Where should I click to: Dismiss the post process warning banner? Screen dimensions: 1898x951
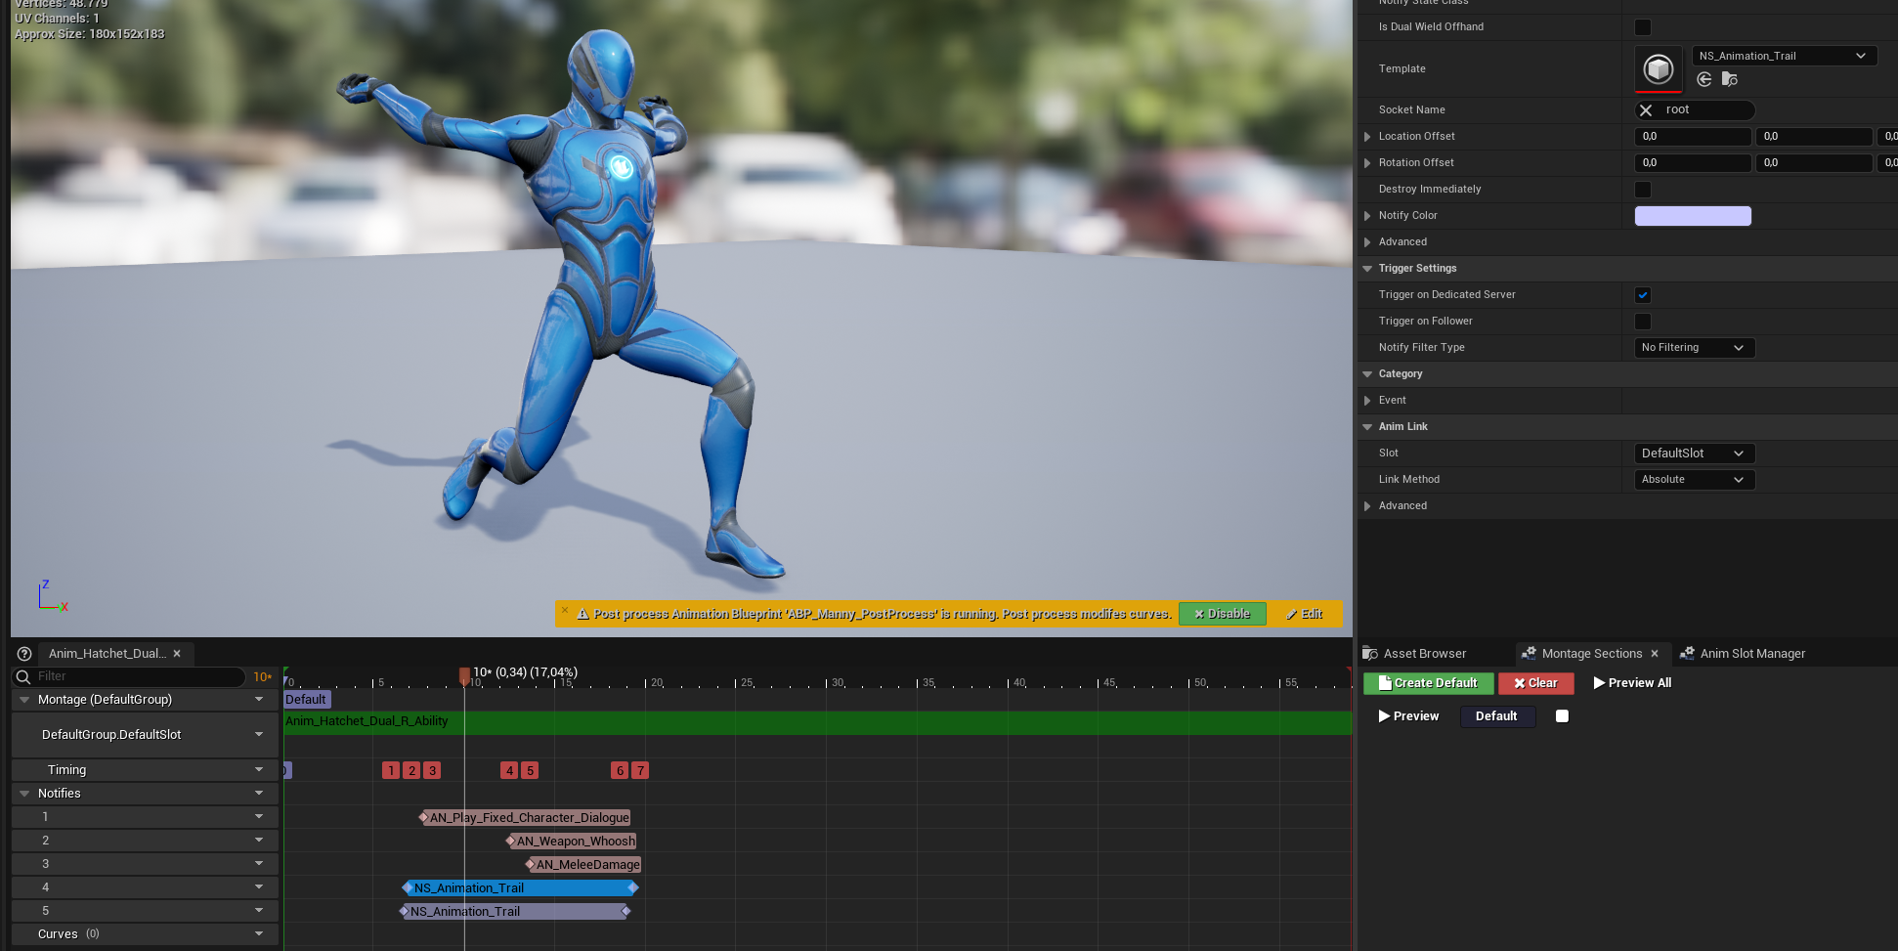coord(565,610)
